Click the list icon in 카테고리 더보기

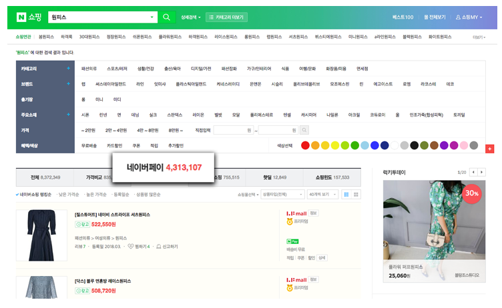click(x=212, y=17)
